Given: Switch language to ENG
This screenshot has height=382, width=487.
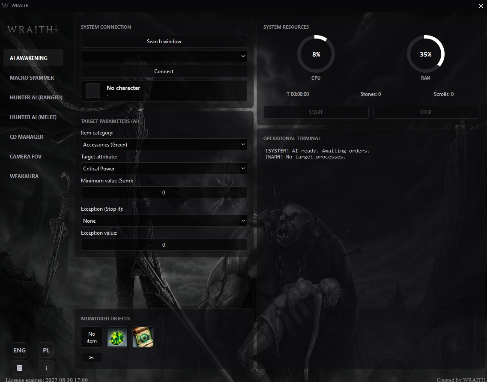Looking at the screenshot, I should click(x=20, y=350).
